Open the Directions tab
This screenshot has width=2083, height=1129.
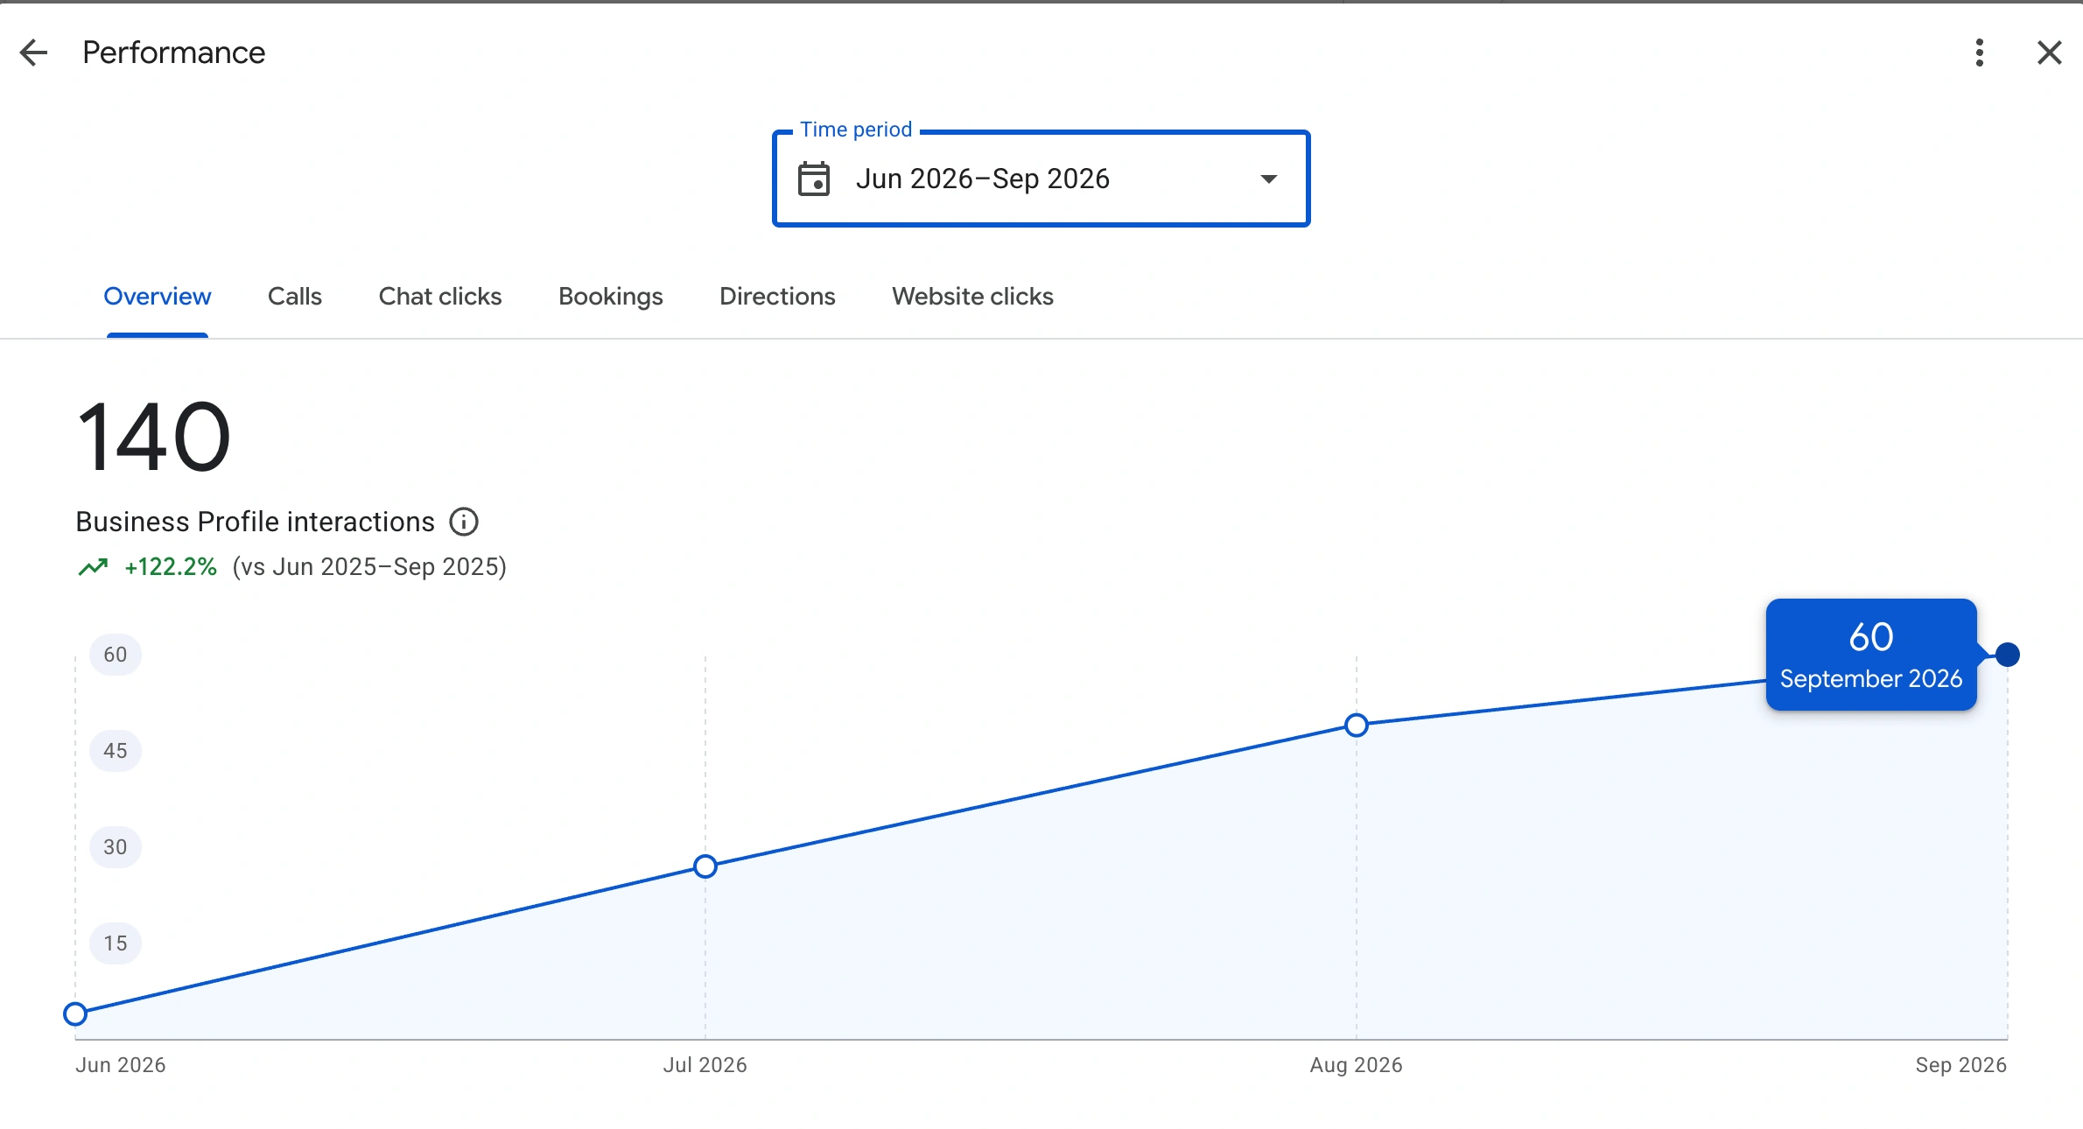tap(777, 297)
